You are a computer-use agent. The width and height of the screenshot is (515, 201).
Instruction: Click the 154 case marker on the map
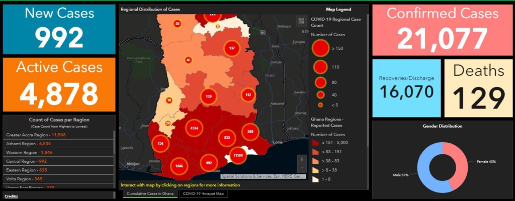[x=160, y=143]
